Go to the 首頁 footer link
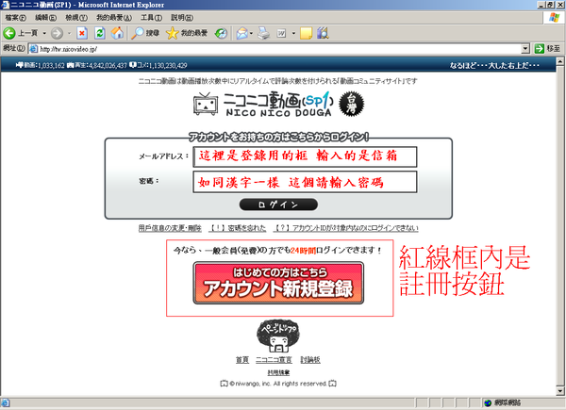Screen dimensions: 566x410 242,360
